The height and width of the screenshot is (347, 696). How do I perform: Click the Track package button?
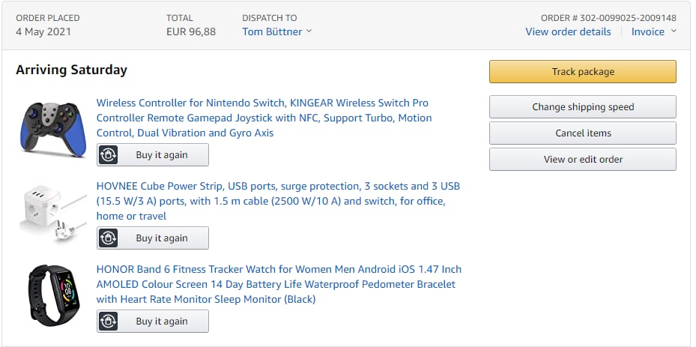click(582, 72)
